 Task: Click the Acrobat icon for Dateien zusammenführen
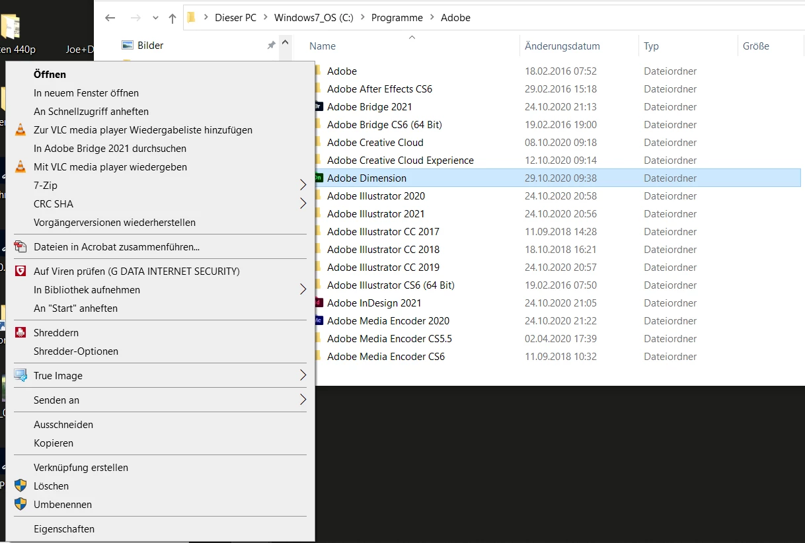(x=21, y=247)
